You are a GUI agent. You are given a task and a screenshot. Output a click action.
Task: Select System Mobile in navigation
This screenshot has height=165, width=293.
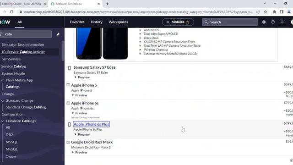(13, 73)
